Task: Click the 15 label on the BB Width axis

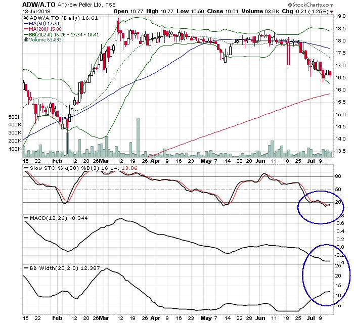Action: (338, 286)
